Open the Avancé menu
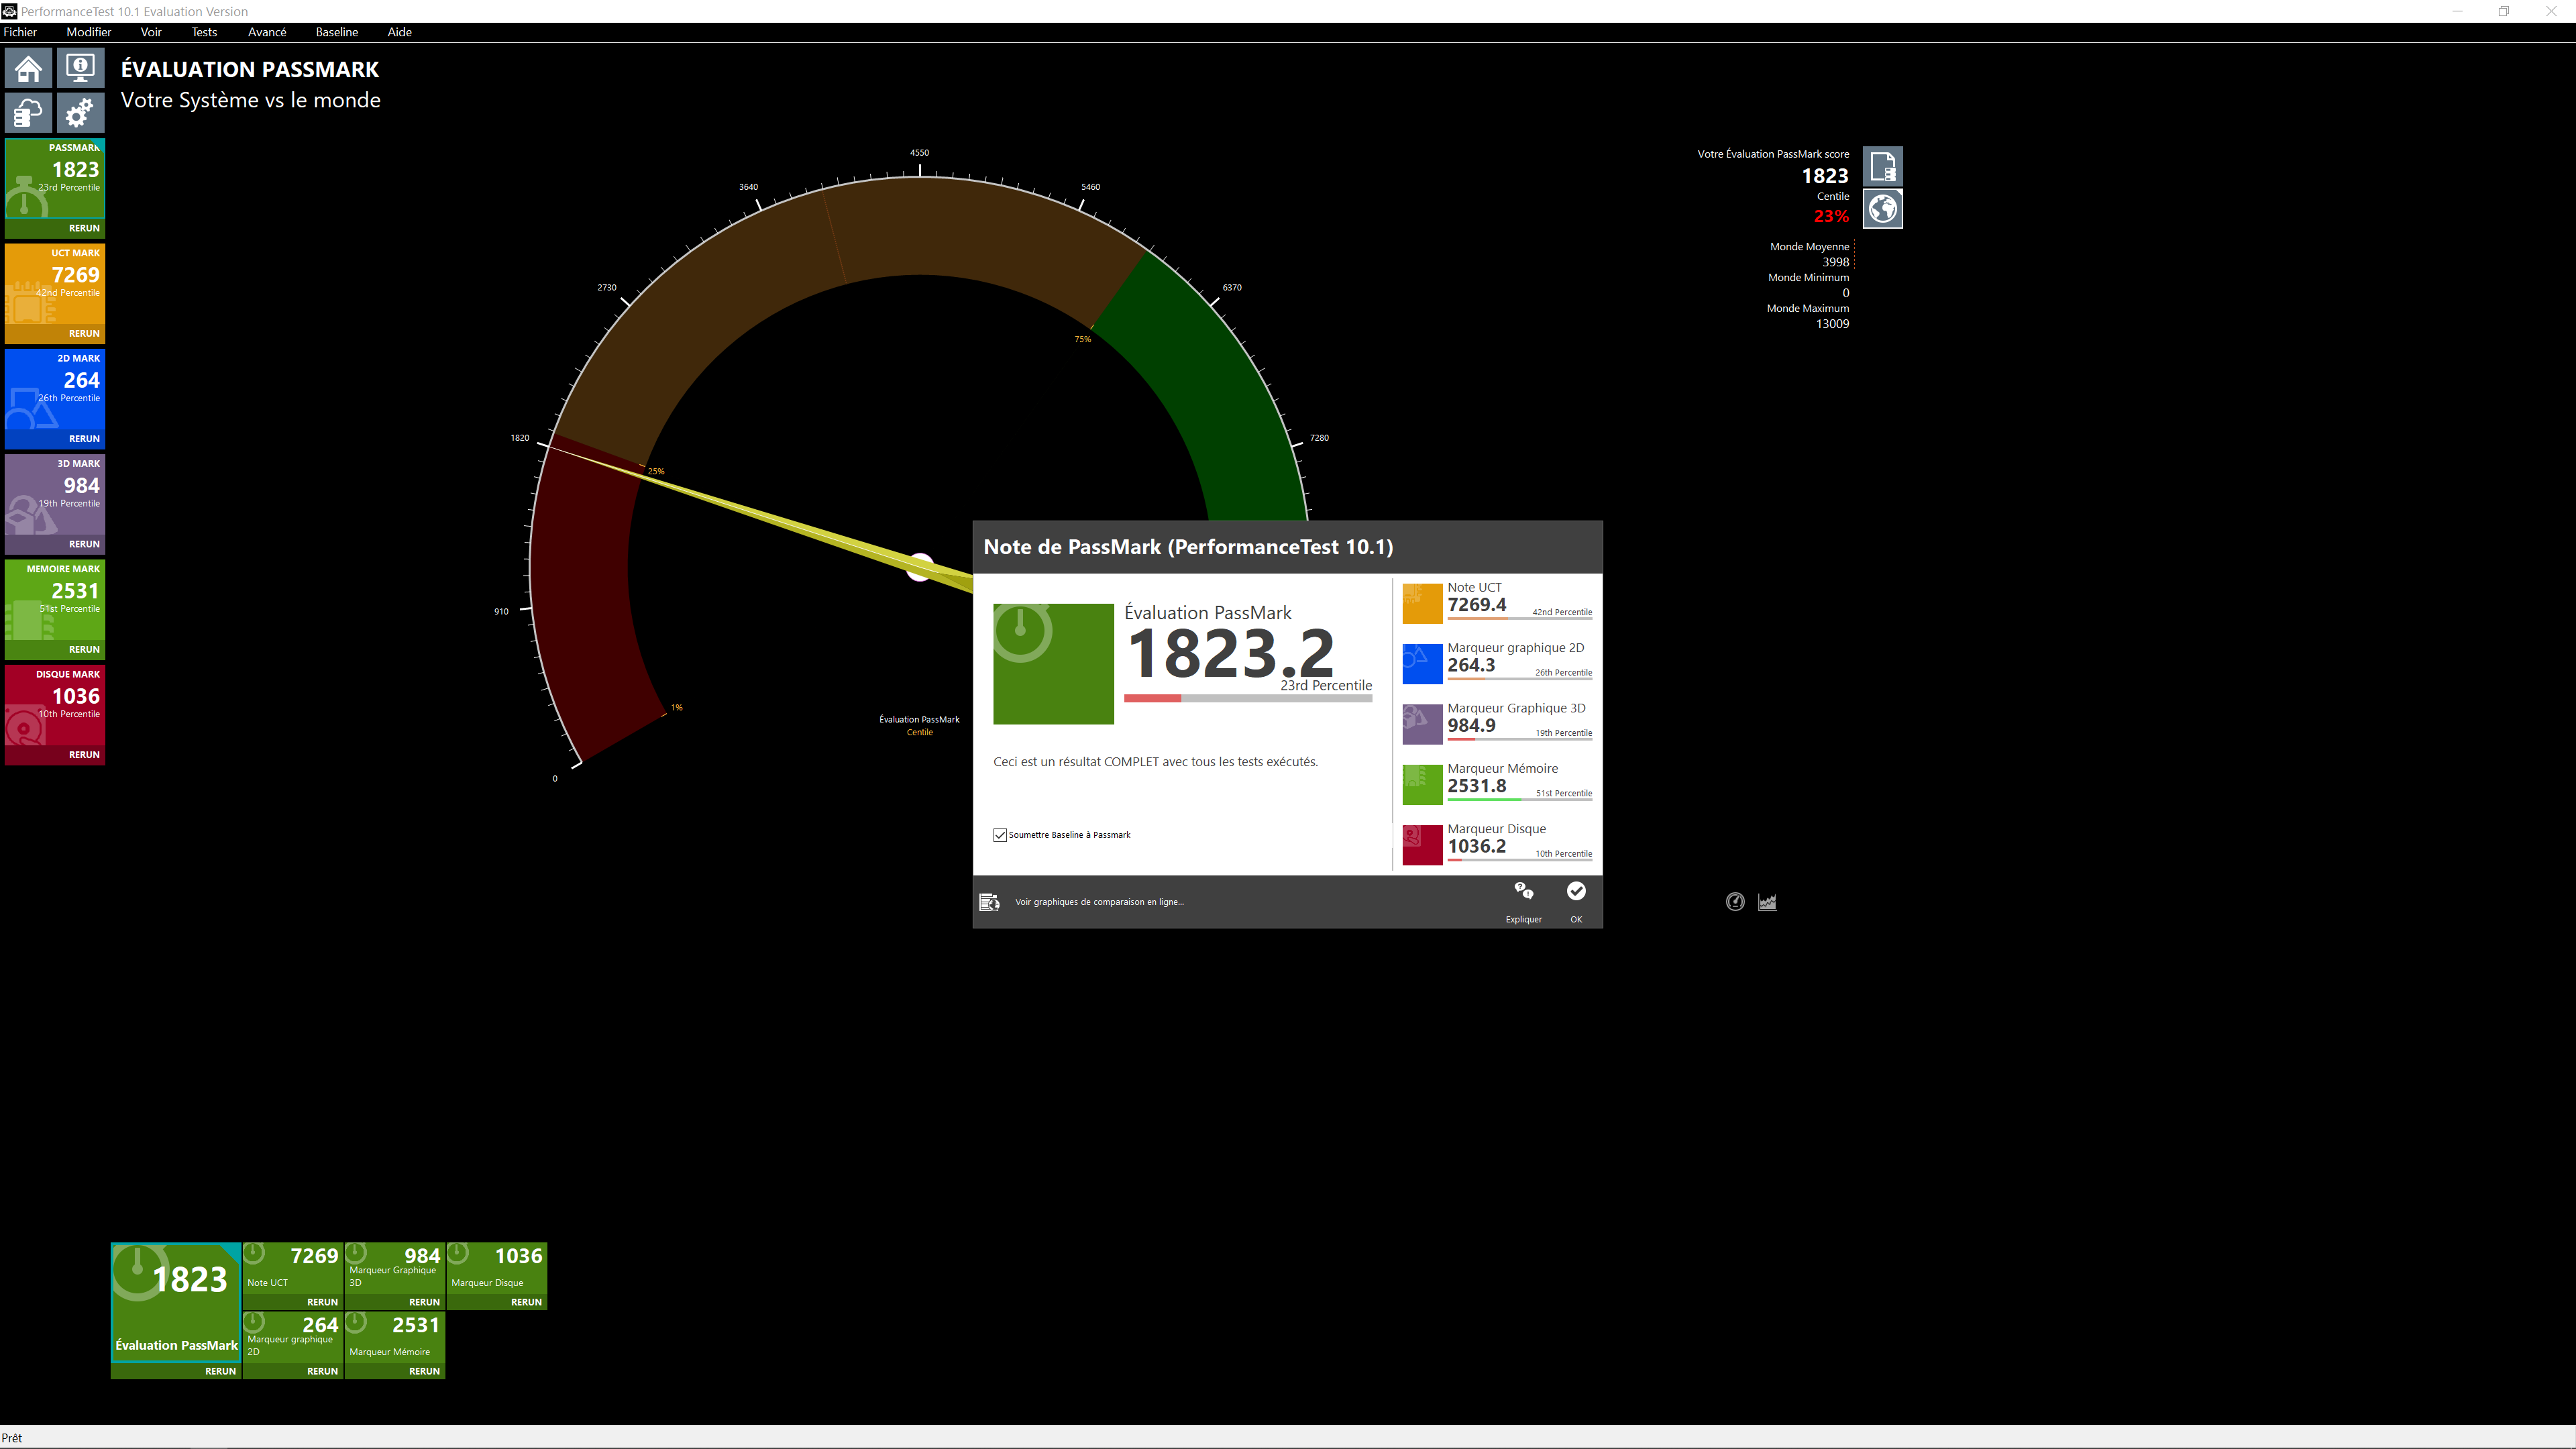This screenshot has width=2576, height=1449. point(267,32)
